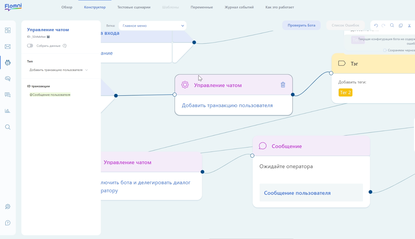Click the ID транзакции field @Сообщение пользователя
The height and width of the screenshot is (239, 415).
coord(50,95)
